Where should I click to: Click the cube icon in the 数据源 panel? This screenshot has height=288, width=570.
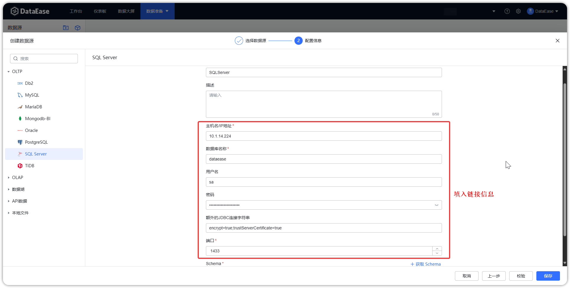pos(77,27)
